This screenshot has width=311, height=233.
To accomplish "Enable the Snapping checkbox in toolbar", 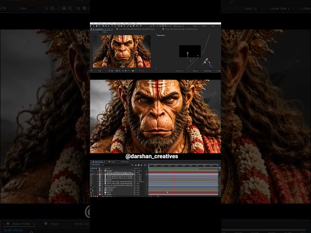I will 174,26.
